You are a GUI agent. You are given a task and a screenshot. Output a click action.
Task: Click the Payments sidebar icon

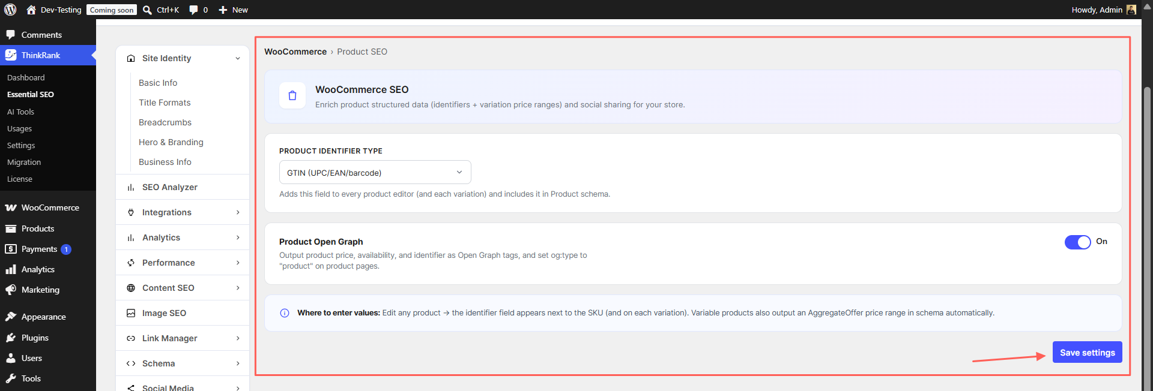(x=11, y=249)
